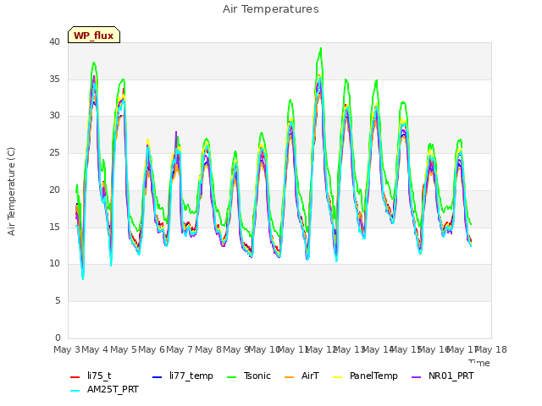This screenshot has width=542, height=406.
Task: Click the 0 y-axis tick label
Action: coord(58,337)
